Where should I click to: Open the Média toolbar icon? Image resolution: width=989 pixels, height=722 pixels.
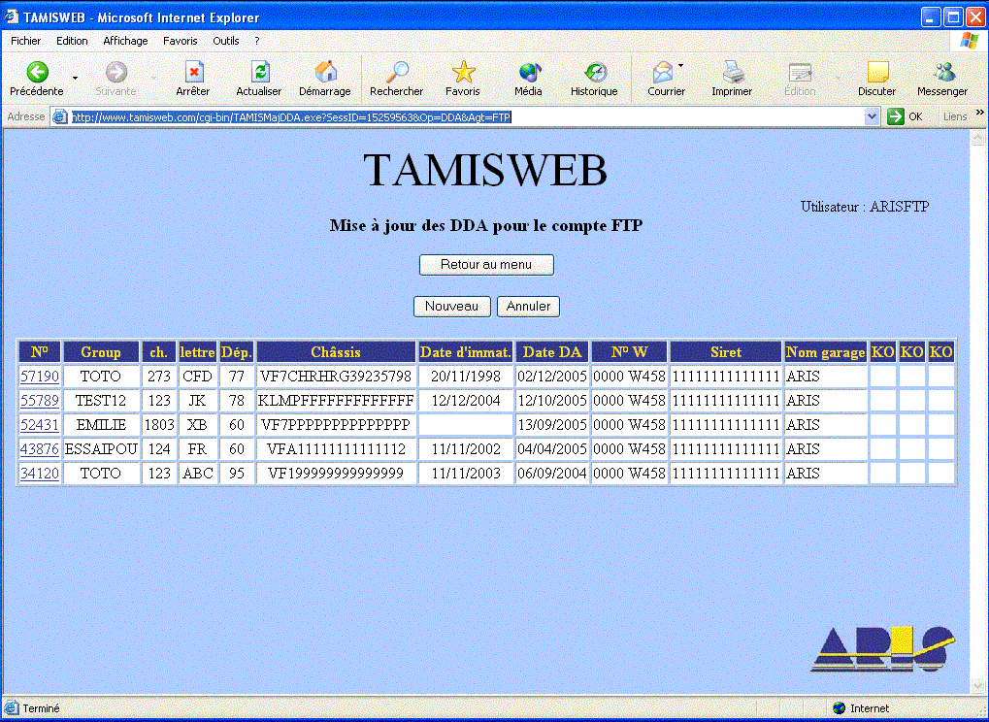click(x=529, y=72)
